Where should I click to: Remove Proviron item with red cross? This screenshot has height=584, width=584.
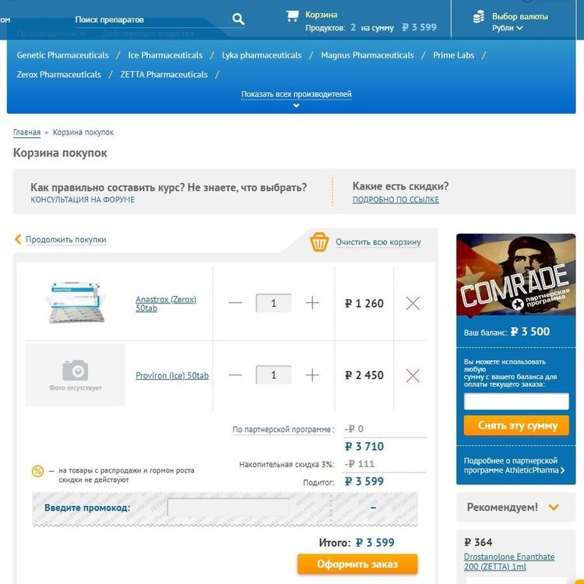(x=413, y=375)
